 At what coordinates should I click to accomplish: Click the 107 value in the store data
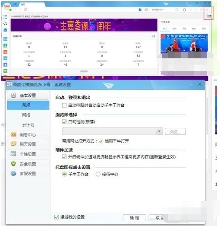[138, 47]
